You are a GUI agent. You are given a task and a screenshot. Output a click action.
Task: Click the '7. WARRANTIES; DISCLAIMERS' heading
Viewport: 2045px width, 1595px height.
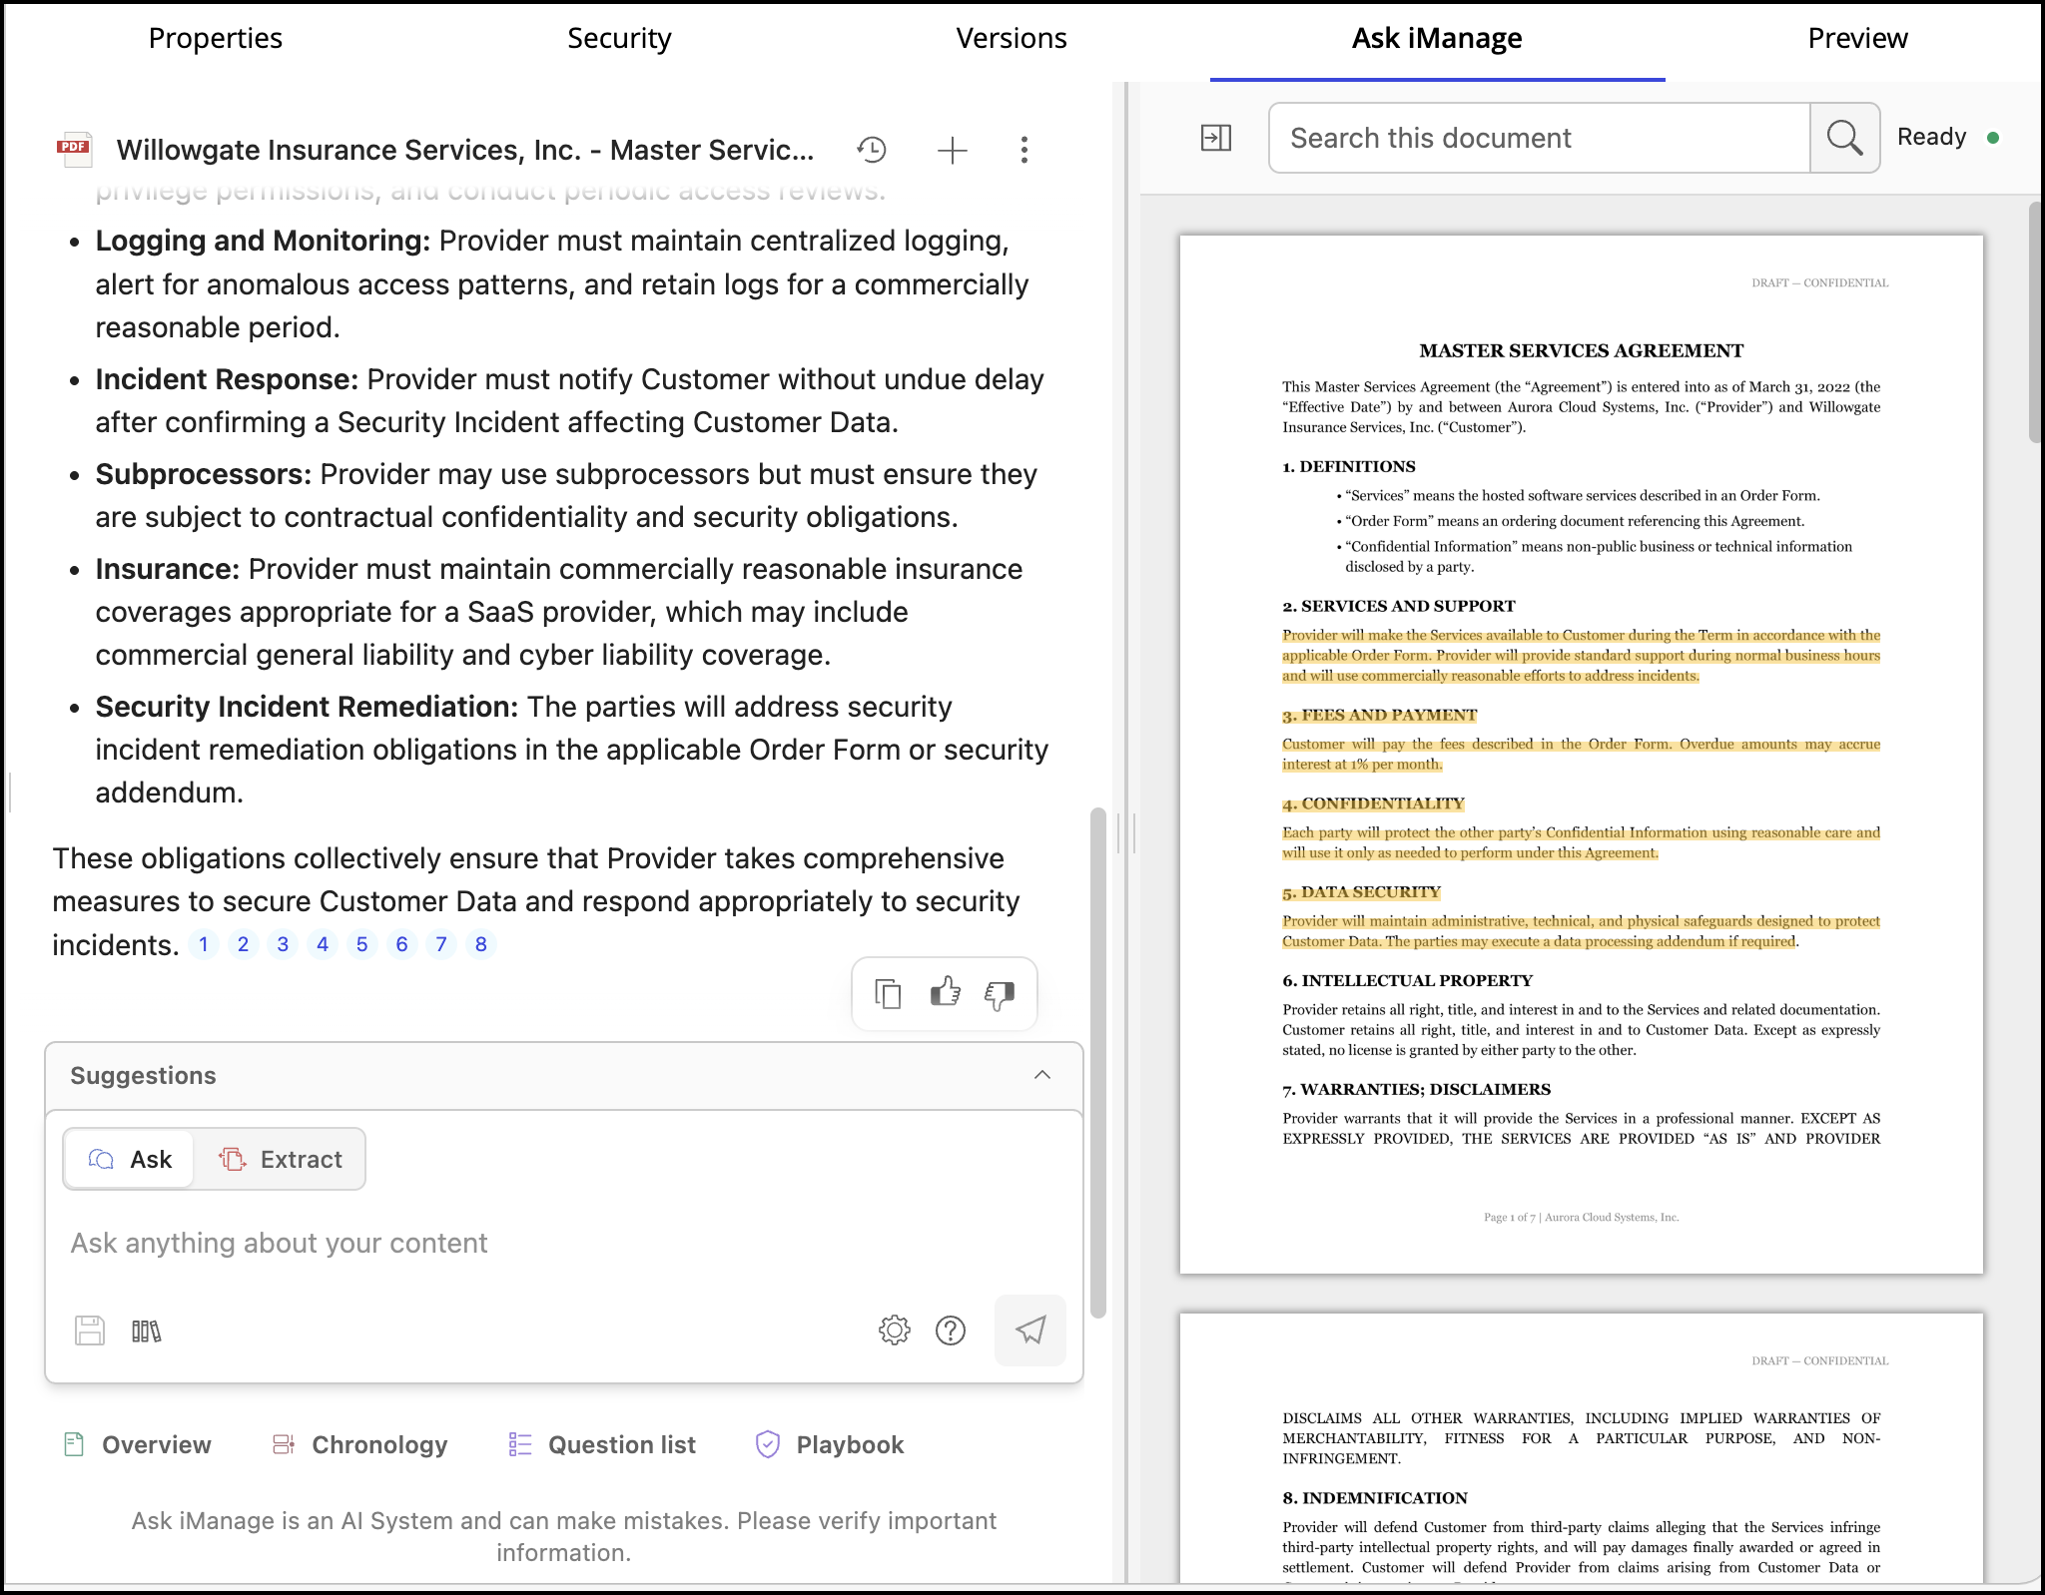coord(1416,1089)
